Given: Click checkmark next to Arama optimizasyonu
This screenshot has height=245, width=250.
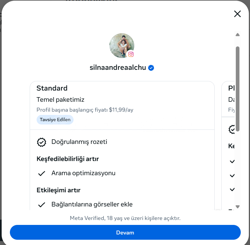Looking at the screenshot, I should [x=42, y=173].
